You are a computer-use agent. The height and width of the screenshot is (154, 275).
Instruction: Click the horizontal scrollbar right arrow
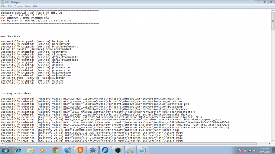(x=269, y=144)
